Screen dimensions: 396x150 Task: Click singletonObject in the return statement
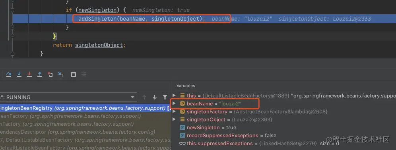pyautogui.click(x=99, y=45)
